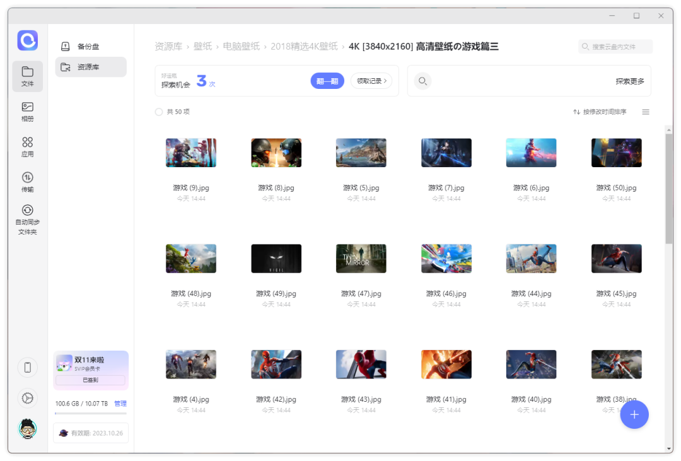The width and height of the screenshot is (681, 461).
Task: Click the user avatar at bottom left
Action: tap(27, 429)
